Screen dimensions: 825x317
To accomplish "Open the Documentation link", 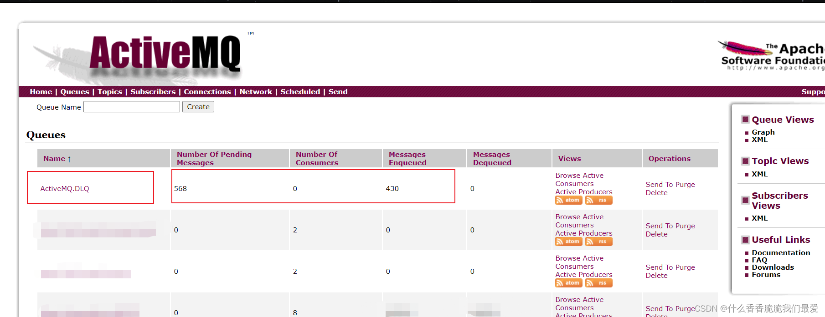I will 781,253.
